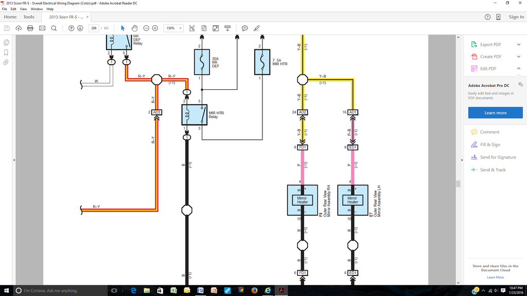Go to next page arrow

point(80,28)
